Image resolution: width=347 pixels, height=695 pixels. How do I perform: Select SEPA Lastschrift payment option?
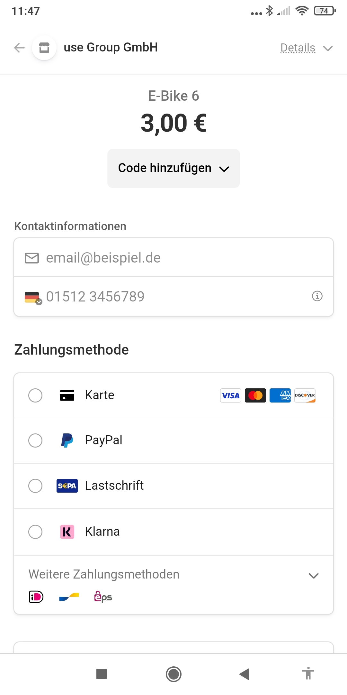[35, 486]
